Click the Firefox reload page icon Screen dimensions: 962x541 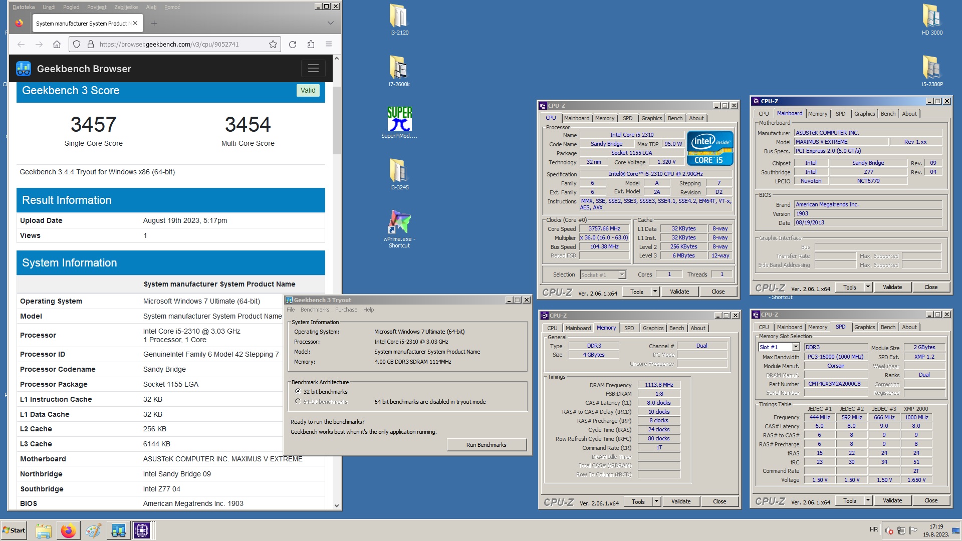click(x=293, y=44)
